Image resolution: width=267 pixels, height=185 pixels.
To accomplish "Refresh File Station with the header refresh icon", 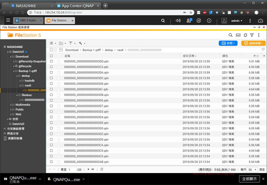I will click(x=245, y=35).
